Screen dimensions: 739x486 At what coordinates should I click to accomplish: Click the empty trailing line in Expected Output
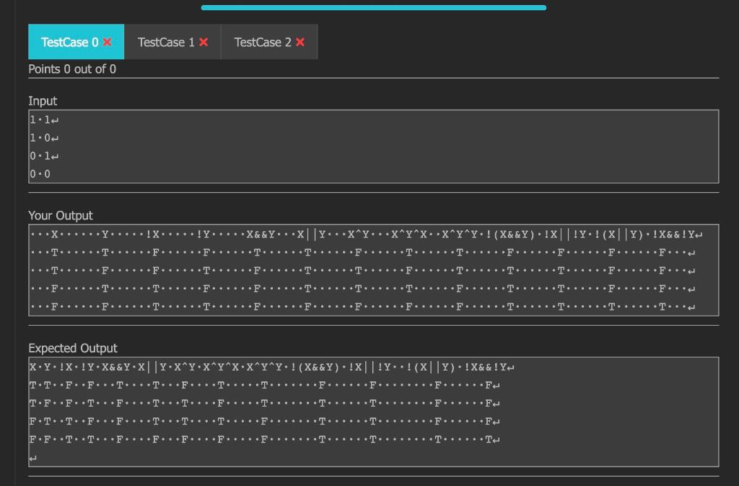coord(33,456)
